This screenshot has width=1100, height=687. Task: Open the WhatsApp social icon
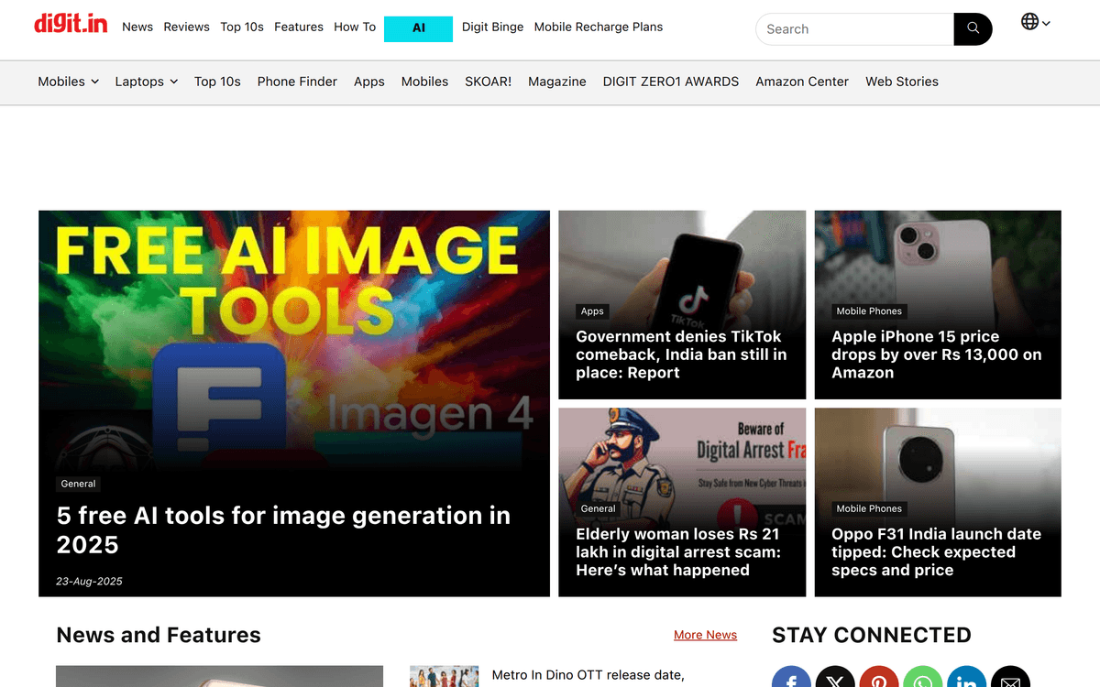pyautogui.click(x=922, y=677)
